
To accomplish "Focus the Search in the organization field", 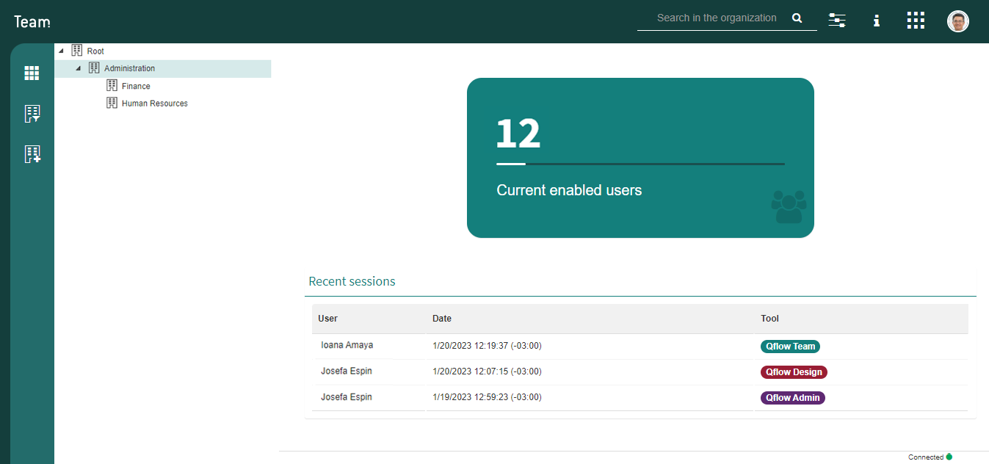I will pos(716,18).
